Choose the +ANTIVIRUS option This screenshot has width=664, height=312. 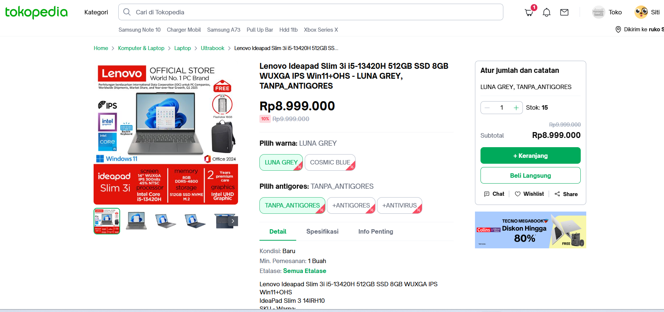coord(399,205)
